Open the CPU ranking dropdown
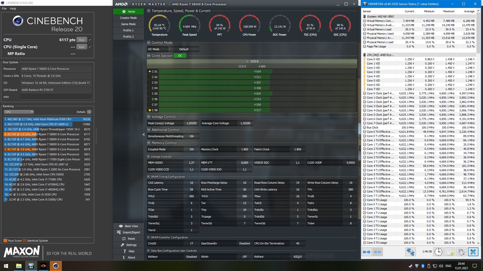Image resolution: width=483 pixels, height=271 pixels. 19,112
